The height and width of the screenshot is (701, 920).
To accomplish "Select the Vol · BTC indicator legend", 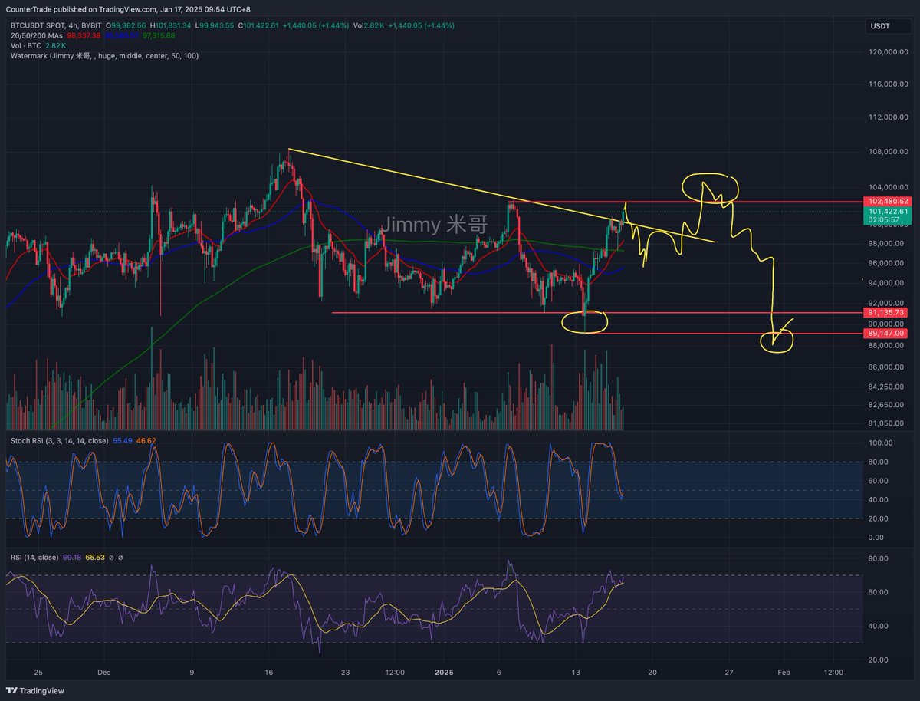I will pos(26,46).
